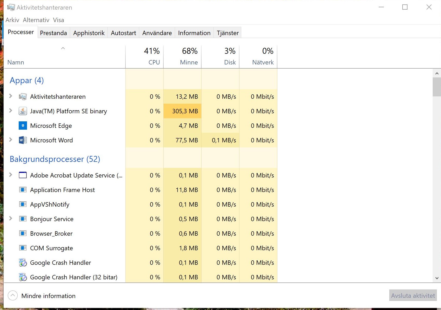Screen dimensions: 441x310
Task: Expand the Adobe Acrobat Update Service row
Action: 11,175
